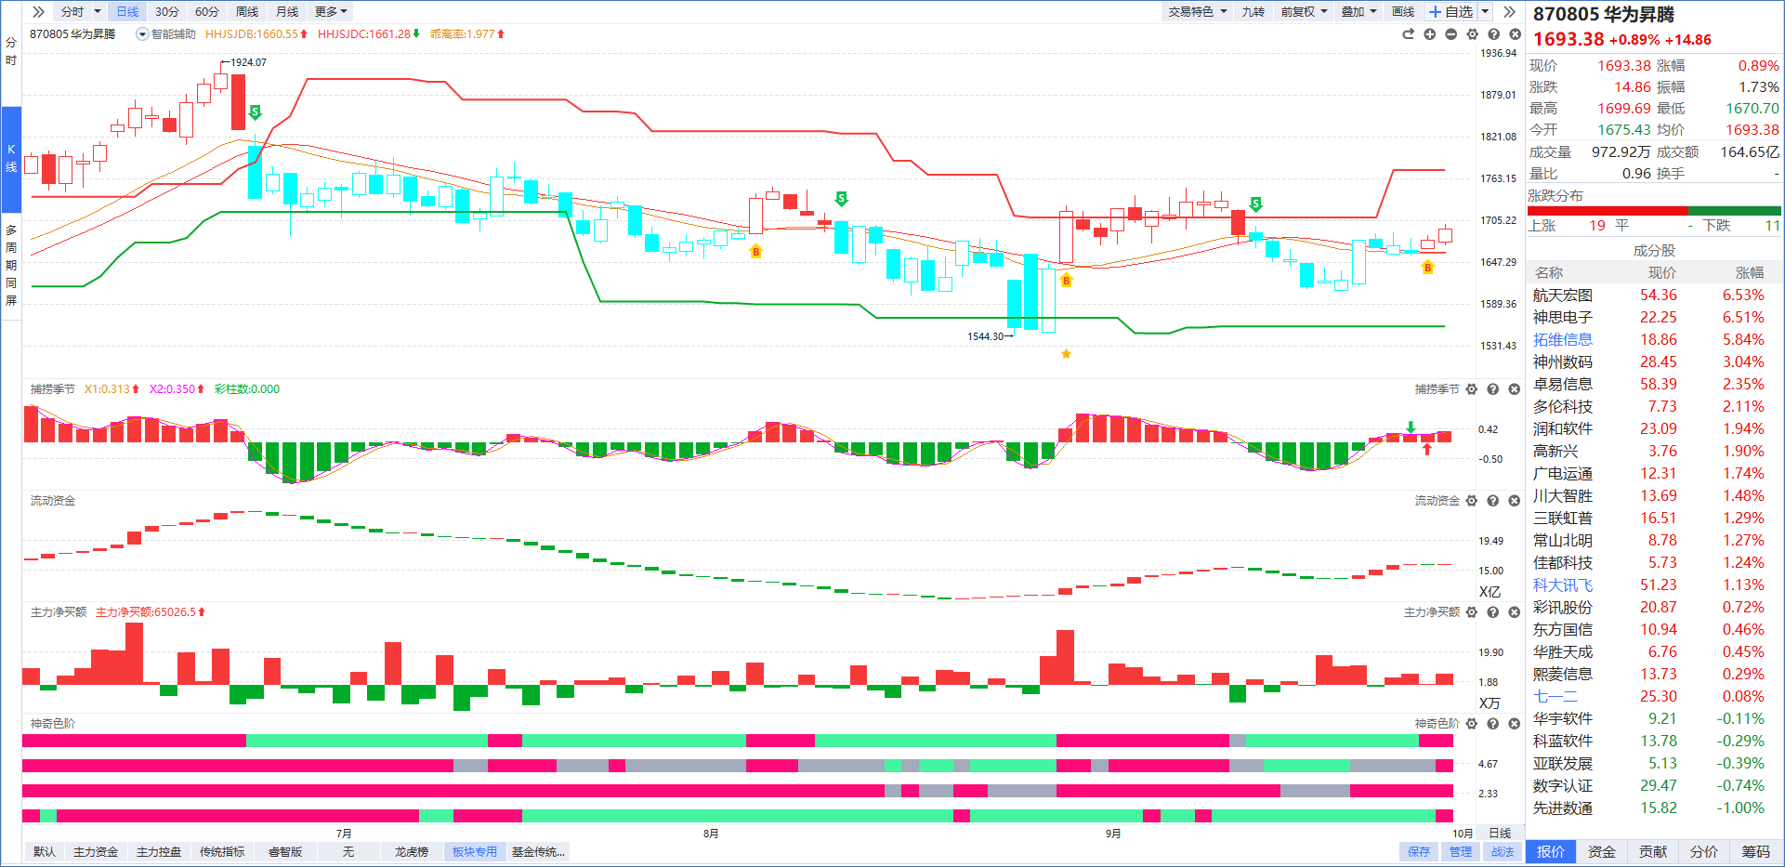Open the 前复权 dropdown menu
1785x867 pixels.
1303,12
